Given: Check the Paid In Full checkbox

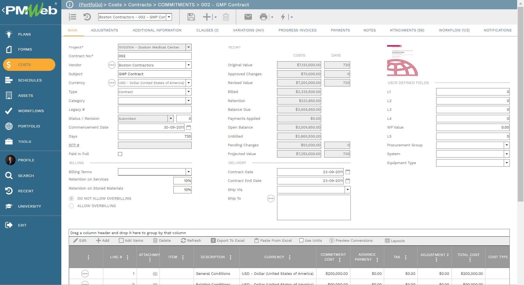Looking at the screenshot, I should (120, 154).
